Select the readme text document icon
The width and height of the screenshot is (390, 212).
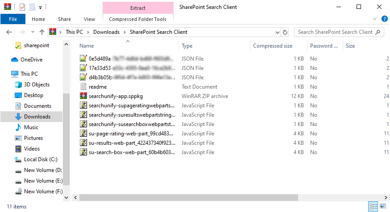[x=83, y=87]
